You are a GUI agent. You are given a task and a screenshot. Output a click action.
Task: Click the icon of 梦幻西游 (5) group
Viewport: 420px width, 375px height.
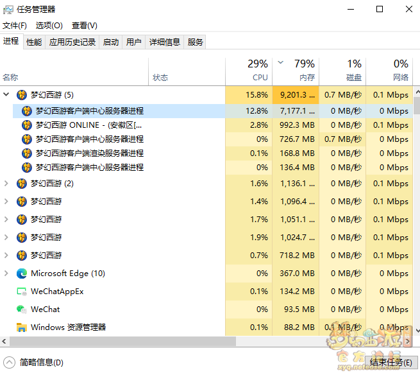22,95
